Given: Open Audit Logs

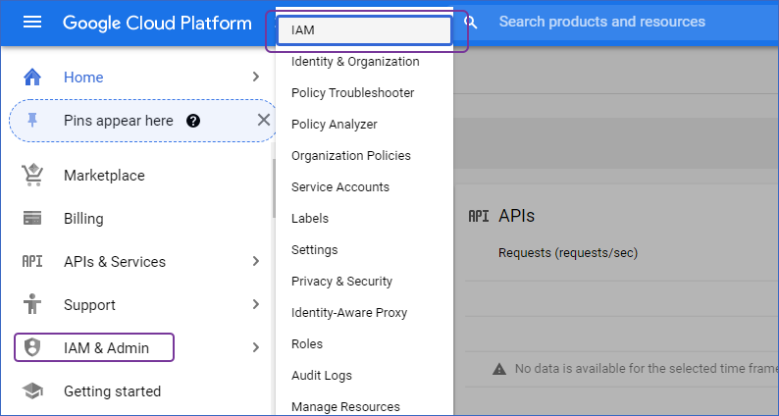Looking at the screenshot, I should (x=322, y=375).
